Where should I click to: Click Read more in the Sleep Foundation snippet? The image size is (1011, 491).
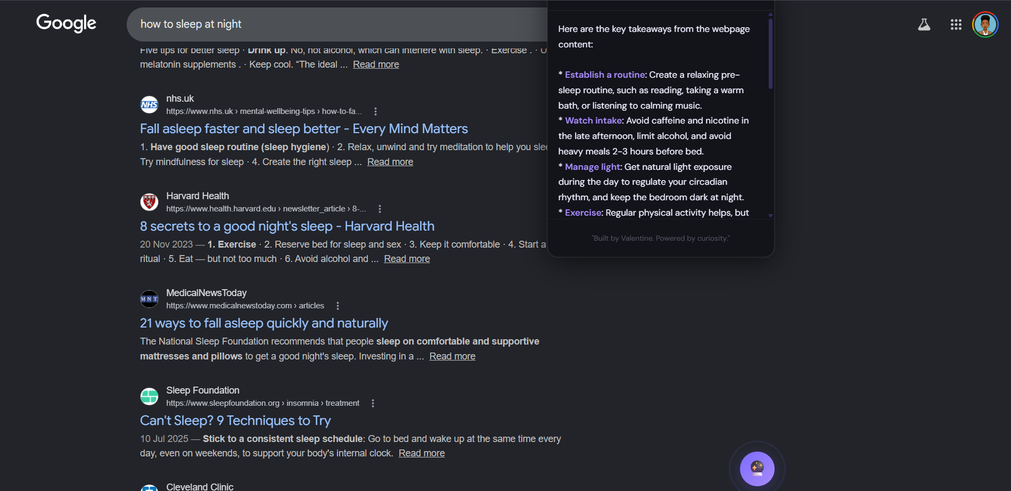(422, 453)
